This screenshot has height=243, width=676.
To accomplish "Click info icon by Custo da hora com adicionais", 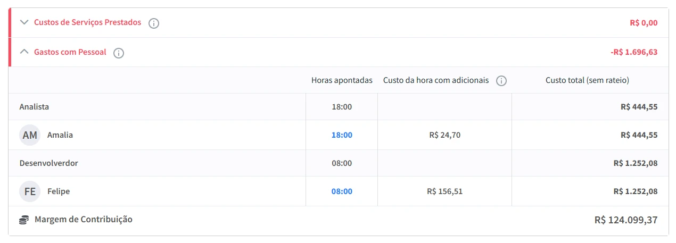I will [501, 81].
